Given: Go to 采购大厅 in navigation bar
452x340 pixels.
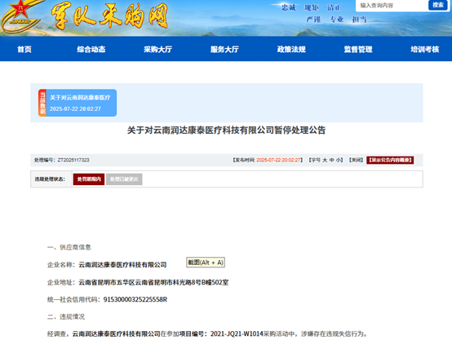Looking at the screenshot, I should pos(158,49).
